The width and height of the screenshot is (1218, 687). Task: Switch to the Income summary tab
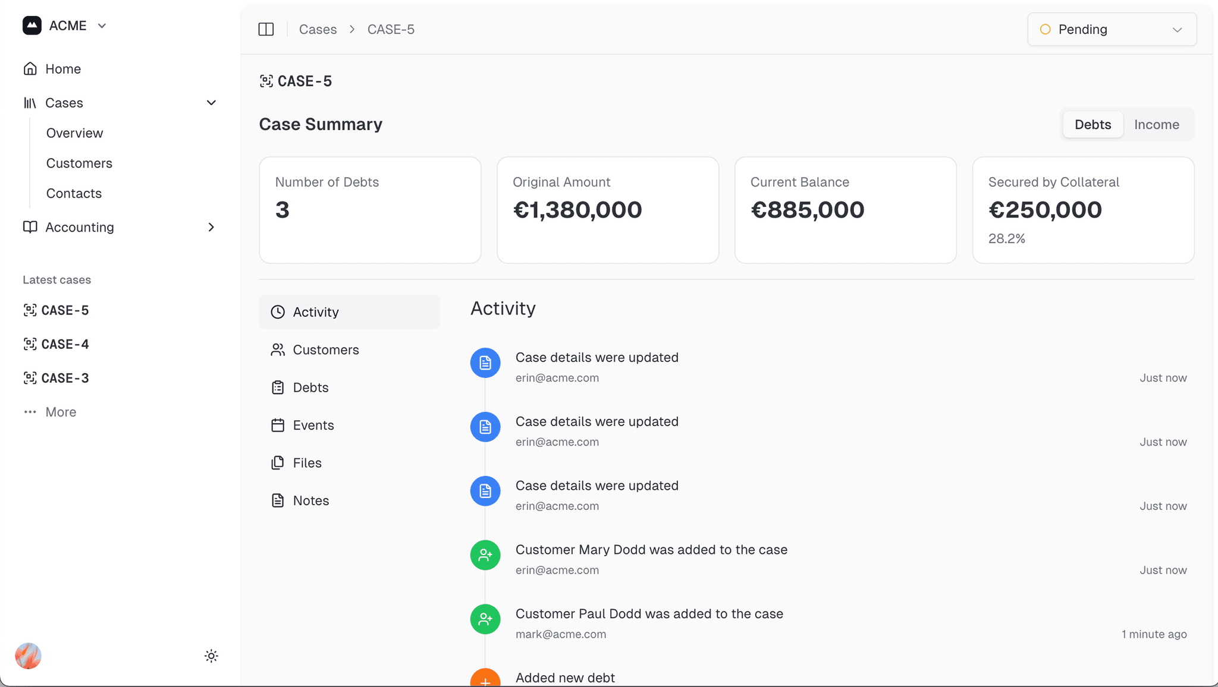click(x=1156, y=125)
